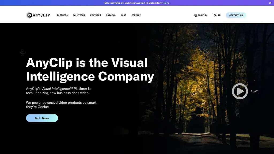Viewport: 274px width, 154px height.
Task: Open the Blog page
Action: (124, 15)
